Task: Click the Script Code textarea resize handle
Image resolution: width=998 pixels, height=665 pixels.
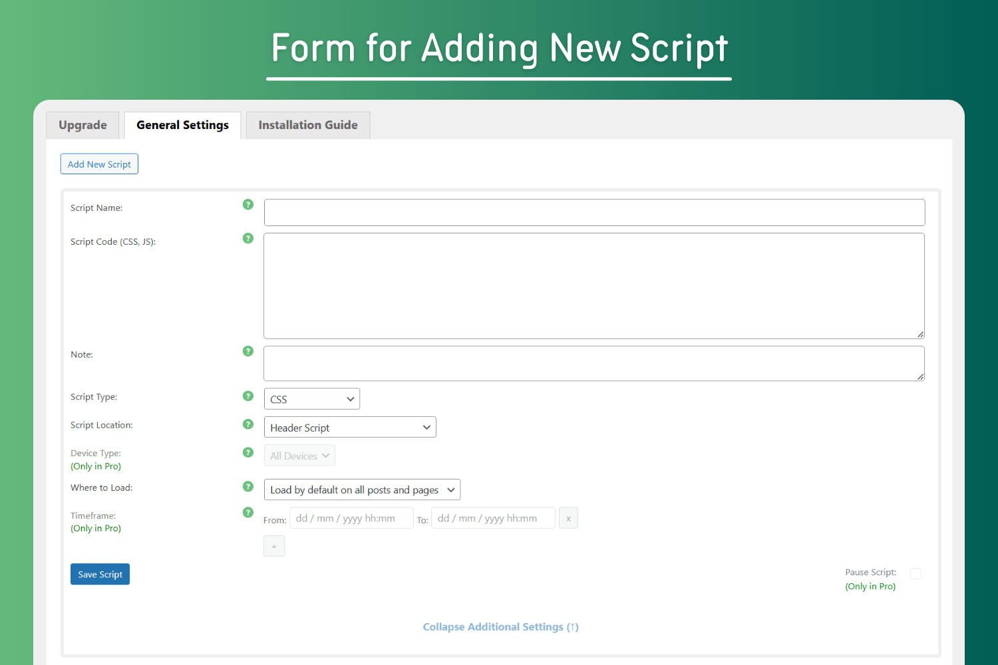Action: 920,334
